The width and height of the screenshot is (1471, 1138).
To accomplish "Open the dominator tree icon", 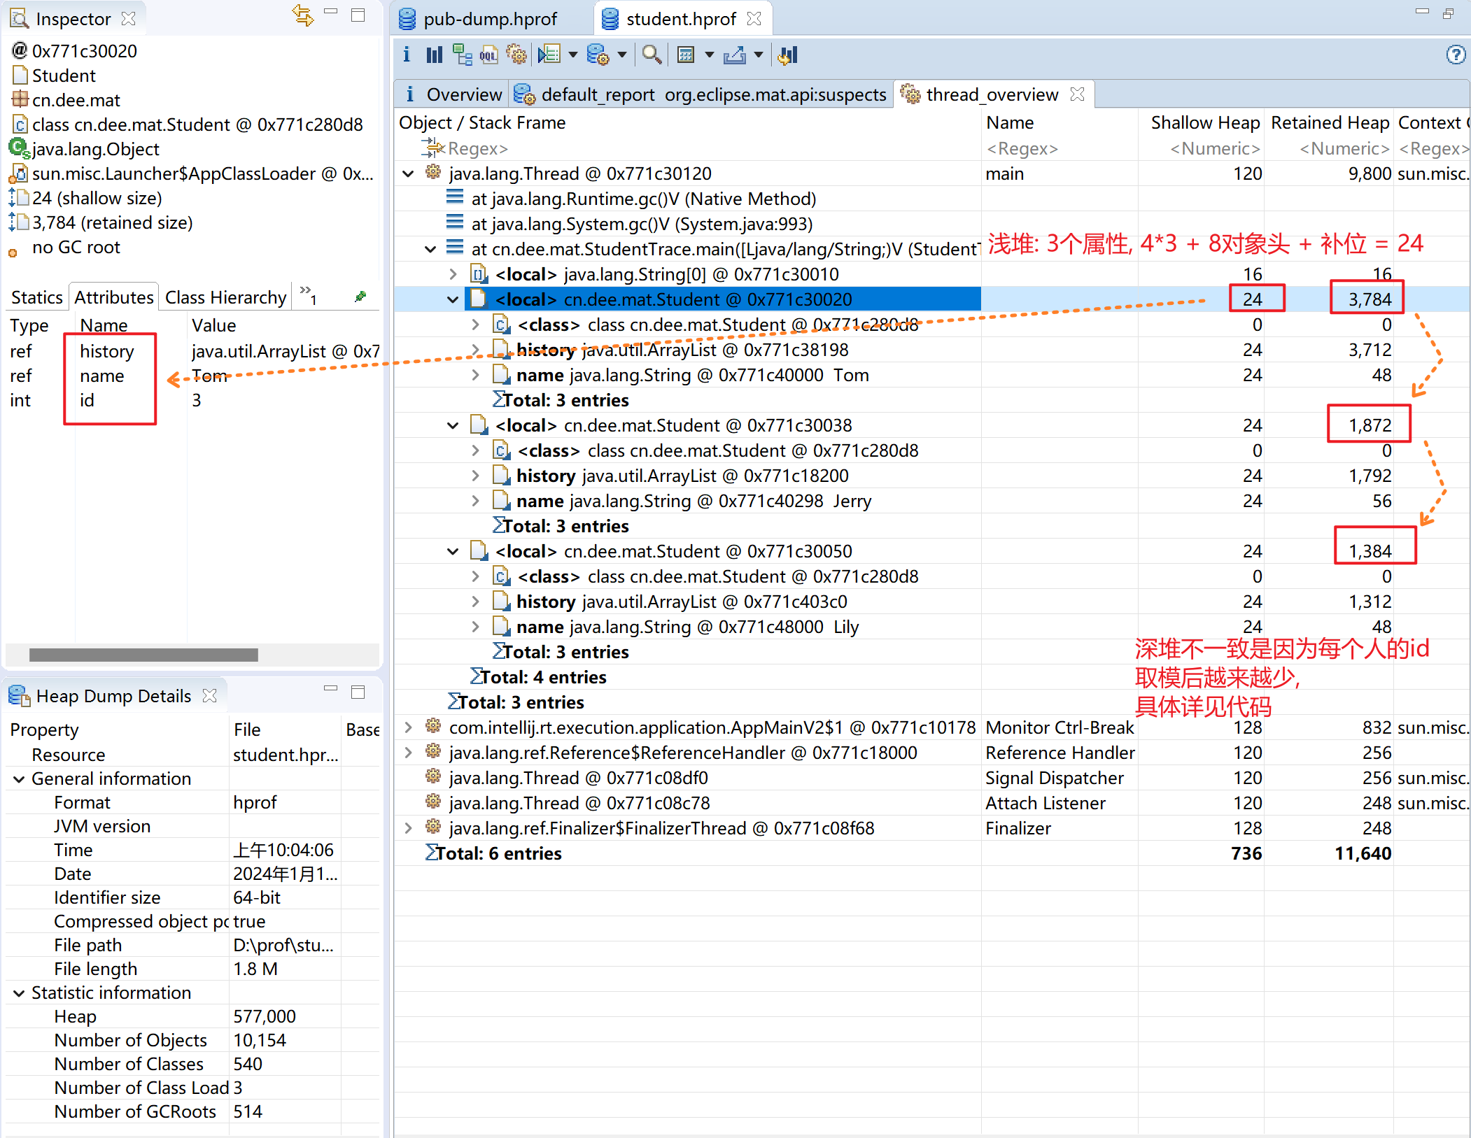I will coord(462,55).
